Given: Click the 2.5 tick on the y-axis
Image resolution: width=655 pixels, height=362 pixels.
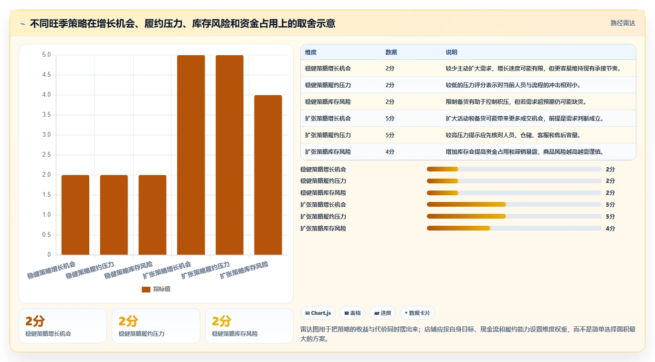Looking at the screenshot, I should (46, 155).
